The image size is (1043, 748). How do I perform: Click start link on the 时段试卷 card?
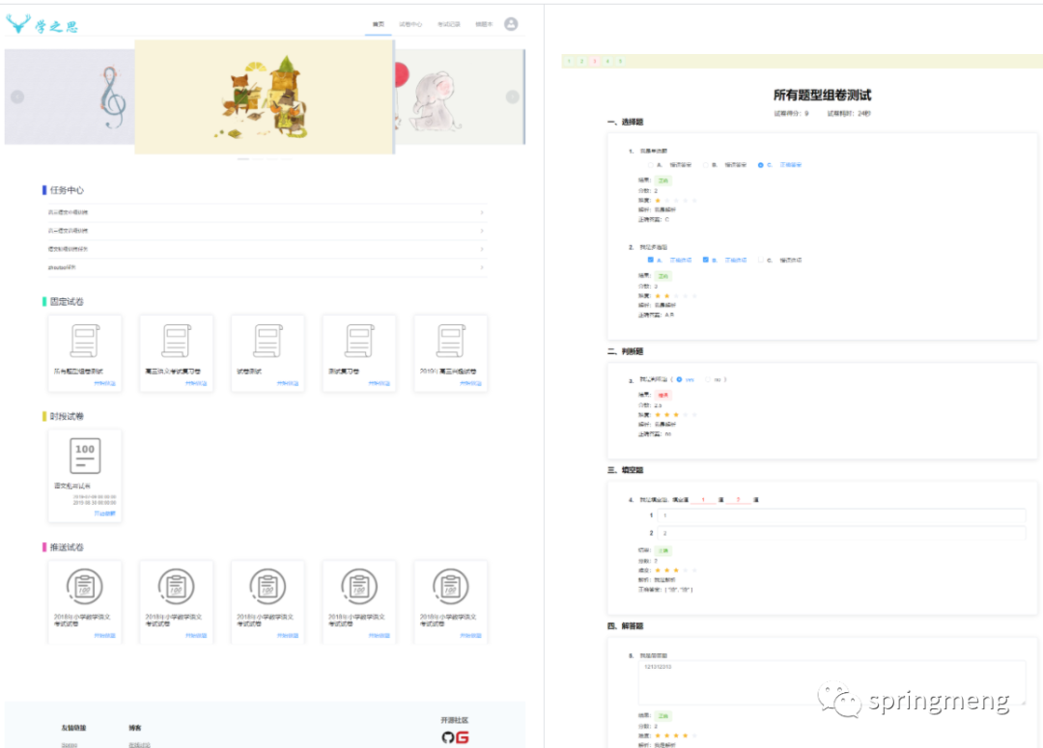click(x=104, y=513)
